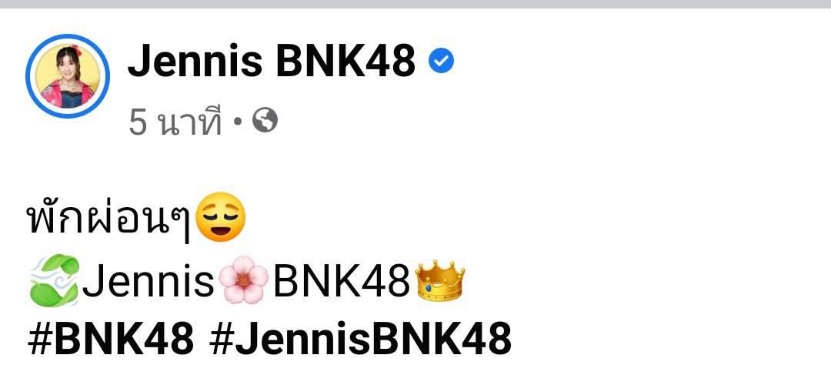Screen dimensions: 831x375
Task: Click the dot separator beside the timestamp
Action: coord(238,122)
